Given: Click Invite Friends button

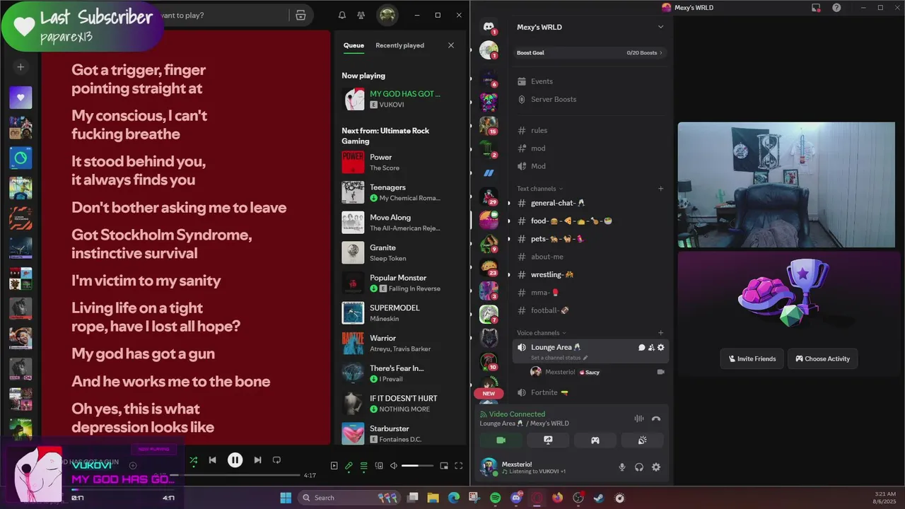Looking at the screenshot, I should [752, 358].
